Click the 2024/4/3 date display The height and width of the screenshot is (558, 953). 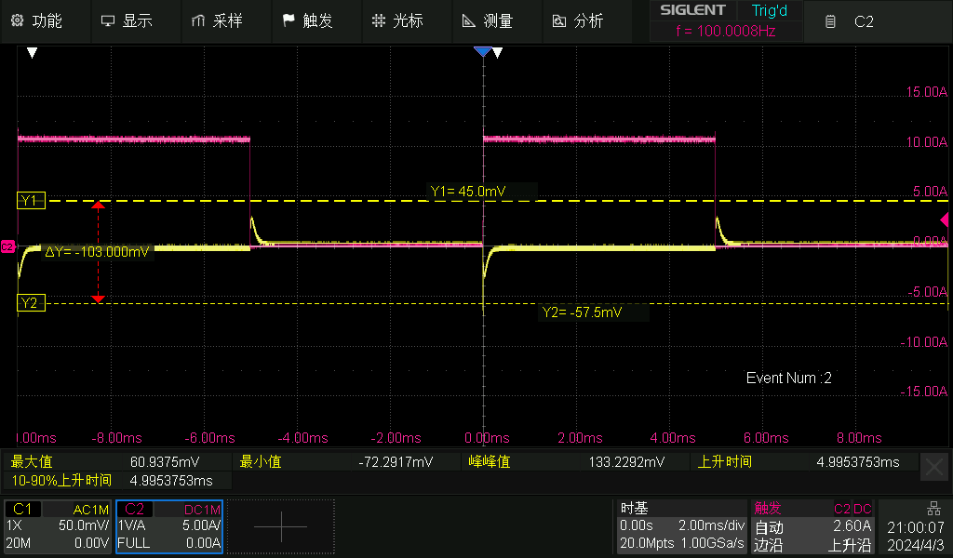tap(916, 545)
